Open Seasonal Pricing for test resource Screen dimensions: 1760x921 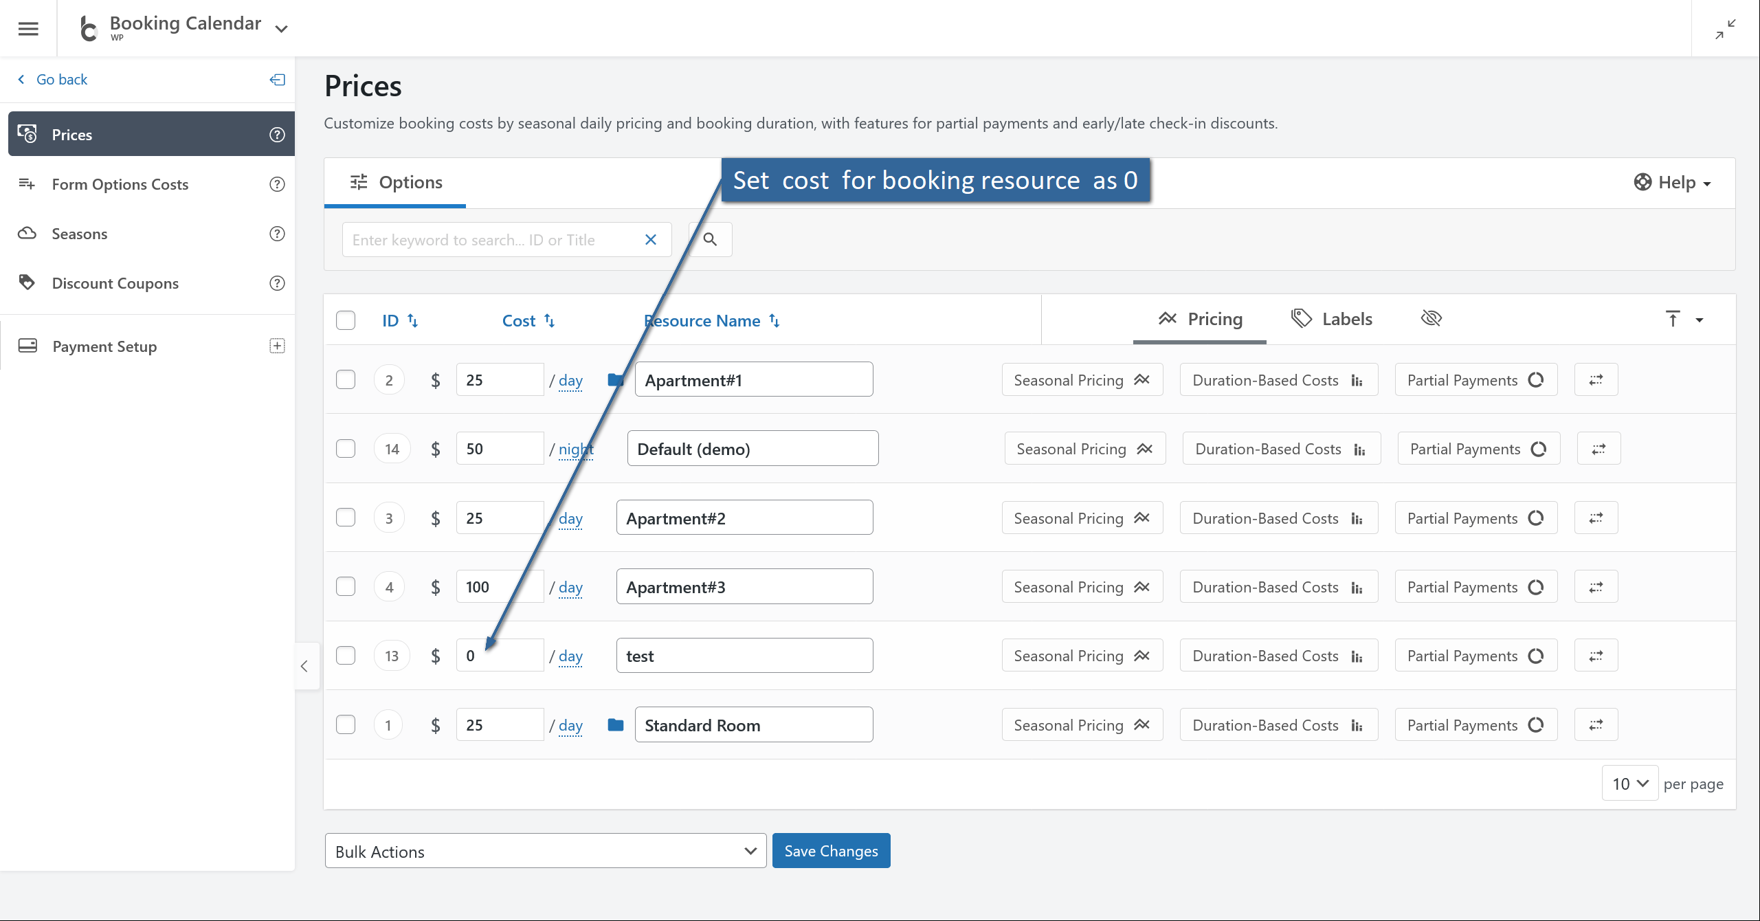[1082, 656]
